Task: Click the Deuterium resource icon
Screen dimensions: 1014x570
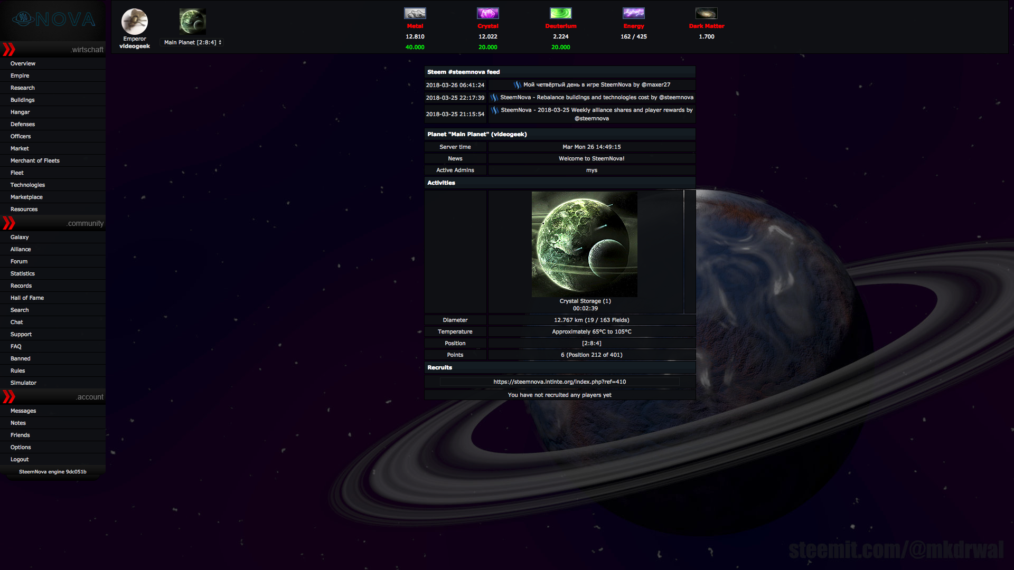Action: pos(560,13)
